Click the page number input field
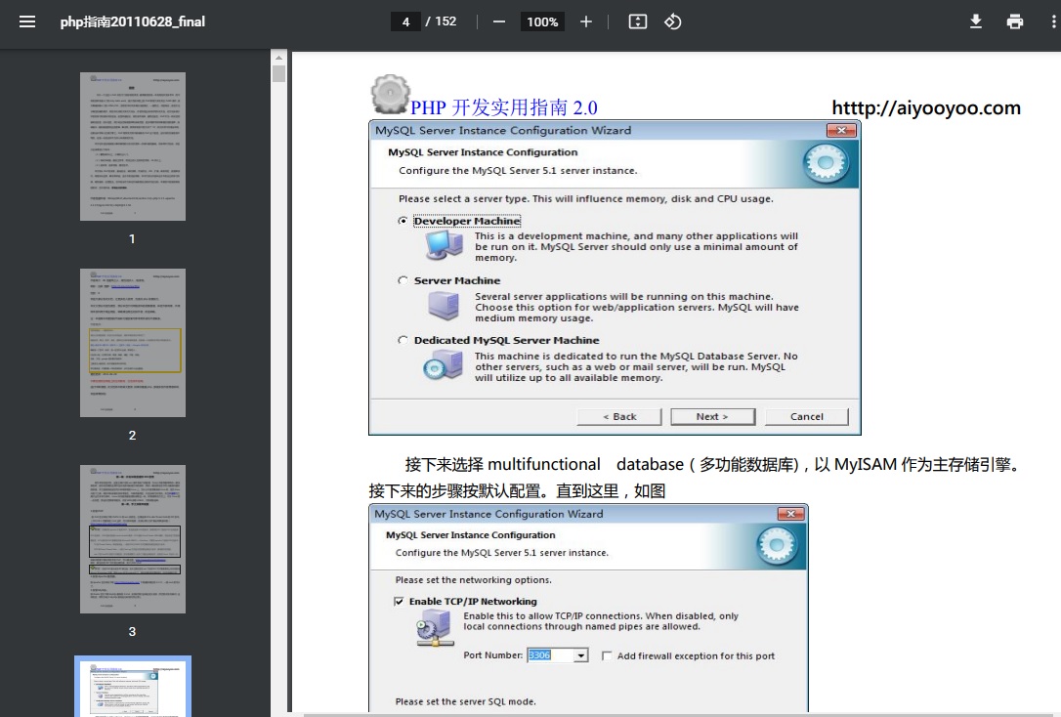Viewport: 1061px width, 717px height. [404, 21]
